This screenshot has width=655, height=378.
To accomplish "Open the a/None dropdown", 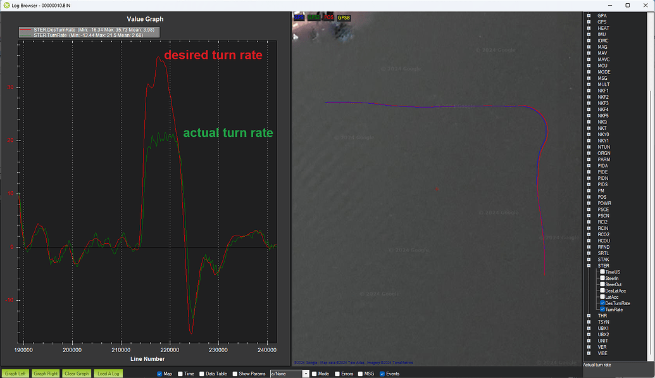I will [306, 374].
